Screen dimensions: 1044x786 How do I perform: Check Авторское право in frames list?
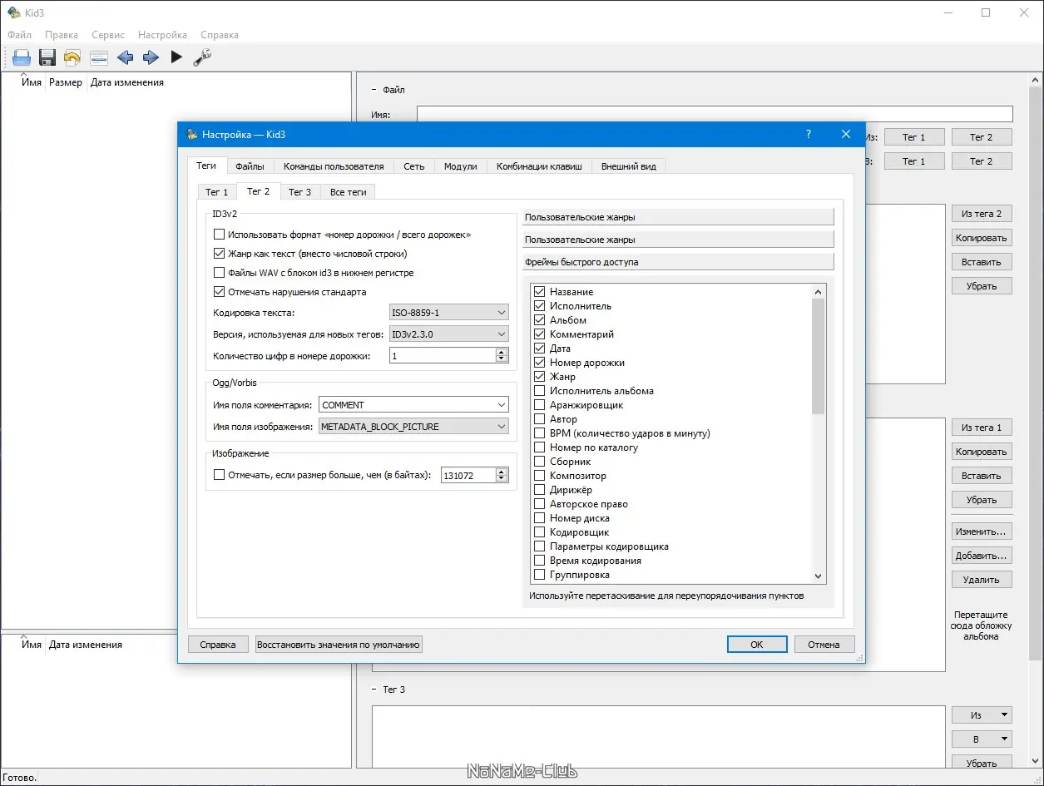(x=540, y=504)
